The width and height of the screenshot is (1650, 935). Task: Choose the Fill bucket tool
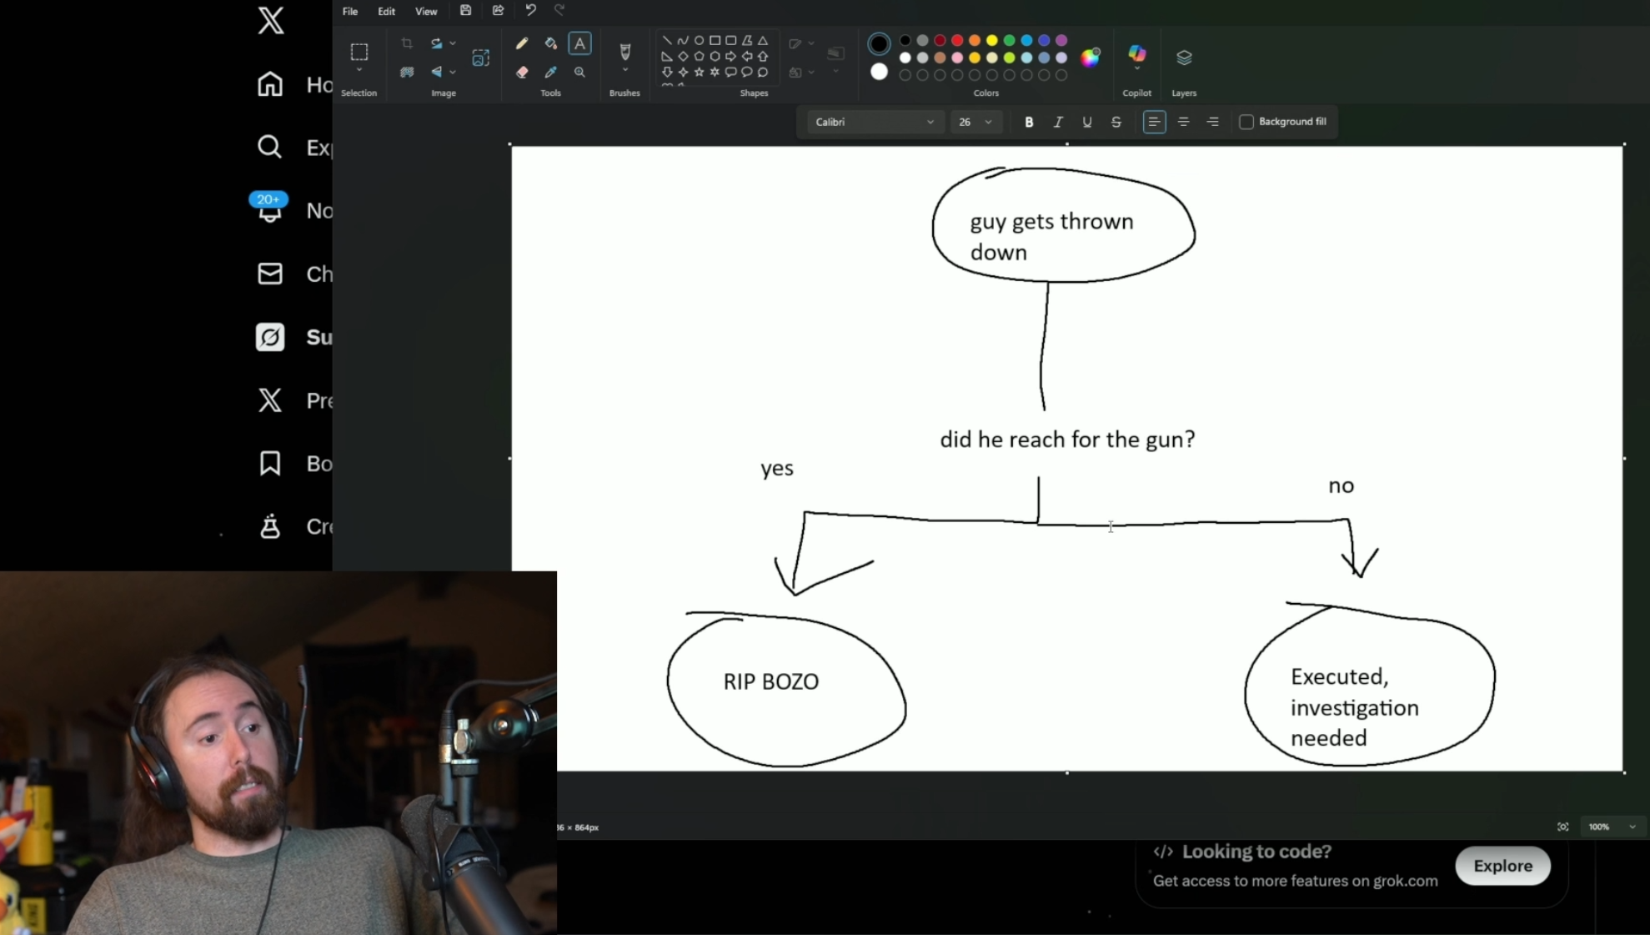point(550,43)
